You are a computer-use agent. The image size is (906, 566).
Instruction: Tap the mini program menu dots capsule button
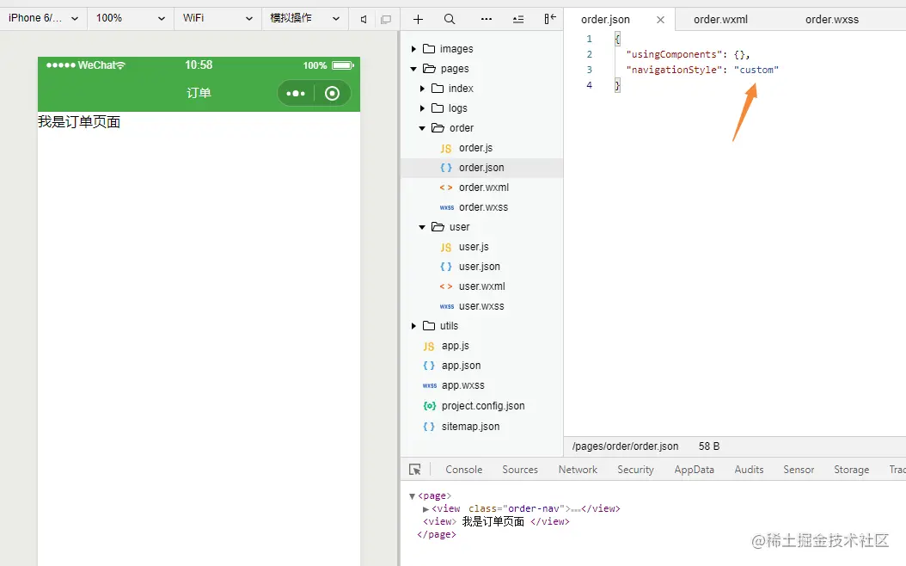point(296,94)
